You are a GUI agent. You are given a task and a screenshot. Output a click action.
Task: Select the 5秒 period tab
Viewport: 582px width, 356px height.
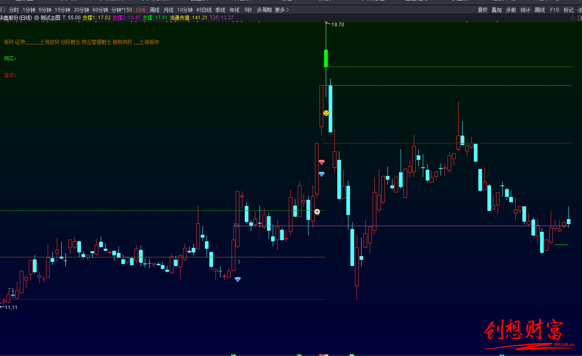[248, 10]
